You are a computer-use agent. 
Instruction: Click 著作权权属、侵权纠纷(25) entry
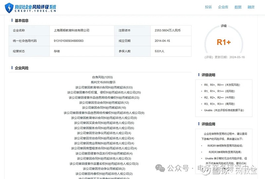(x=104, y=93)
